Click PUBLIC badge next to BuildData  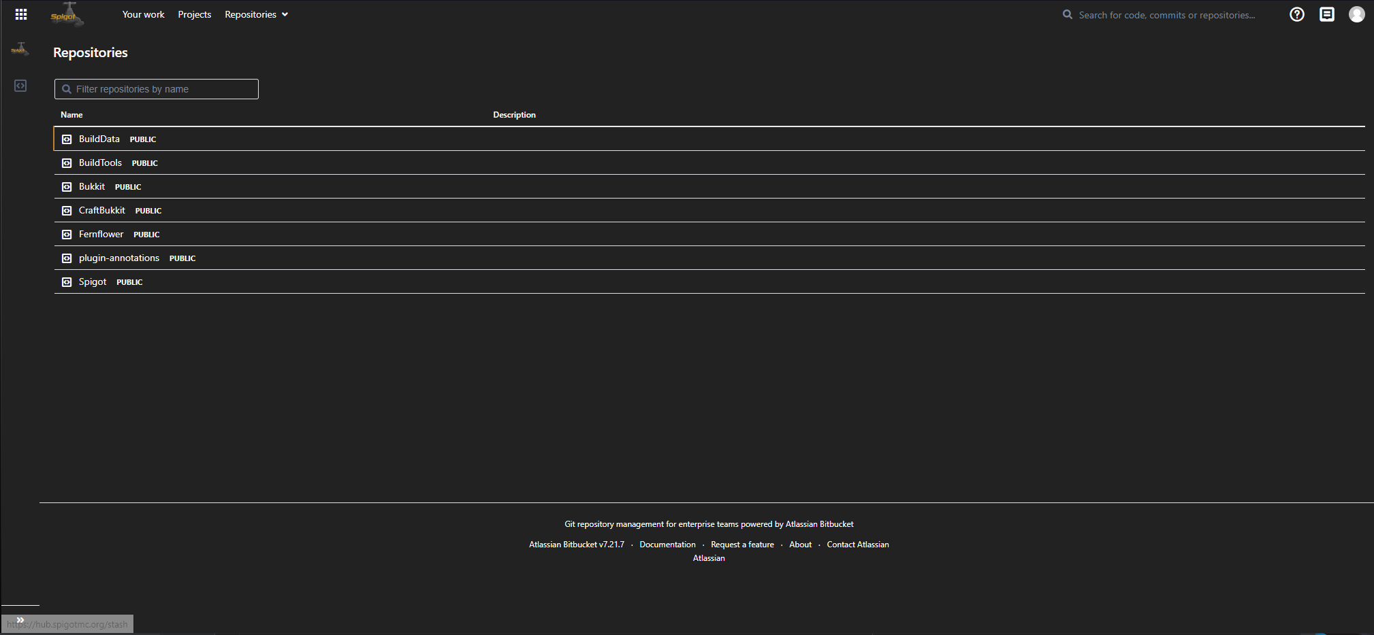click(x=143, y=139)
